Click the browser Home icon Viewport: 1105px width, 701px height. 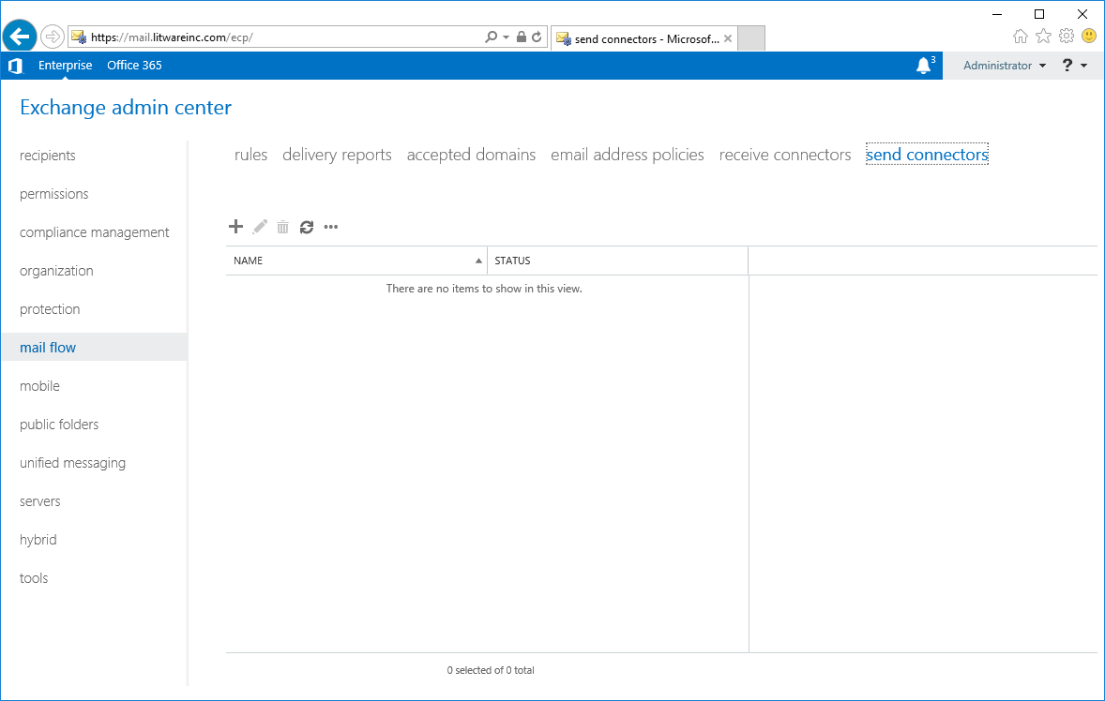(x=1021, y=35)
